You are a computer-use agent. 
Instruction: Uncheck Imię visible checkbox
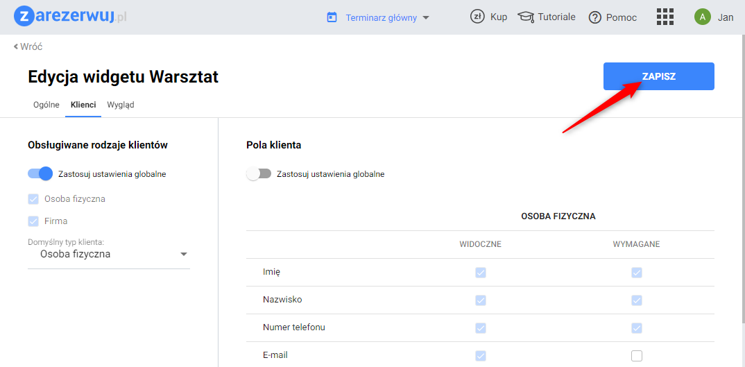pos(481,273)
